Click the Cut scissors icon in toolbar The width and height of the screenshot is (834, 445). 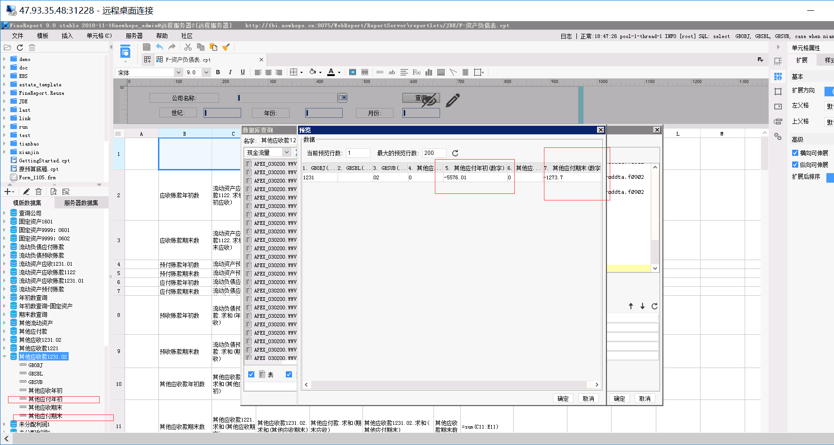click(x=188, y=47)
